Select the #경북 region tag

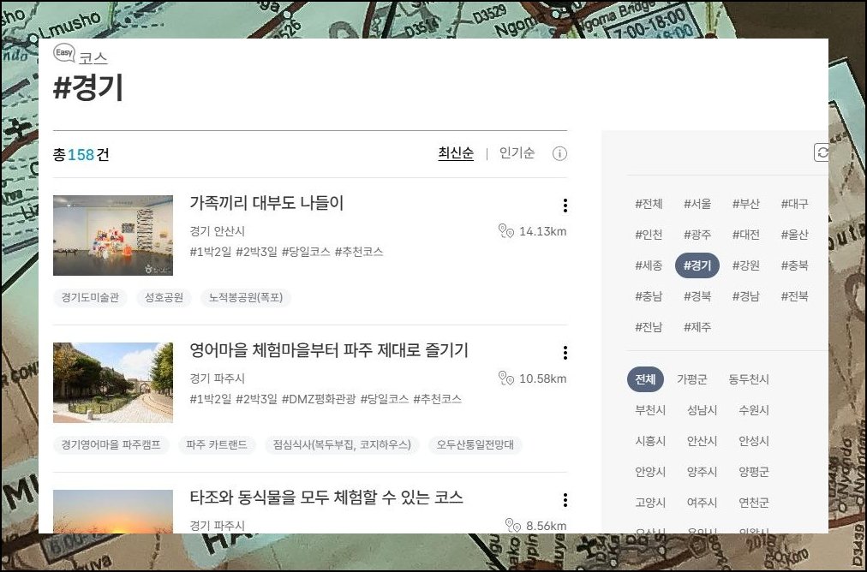697,296
